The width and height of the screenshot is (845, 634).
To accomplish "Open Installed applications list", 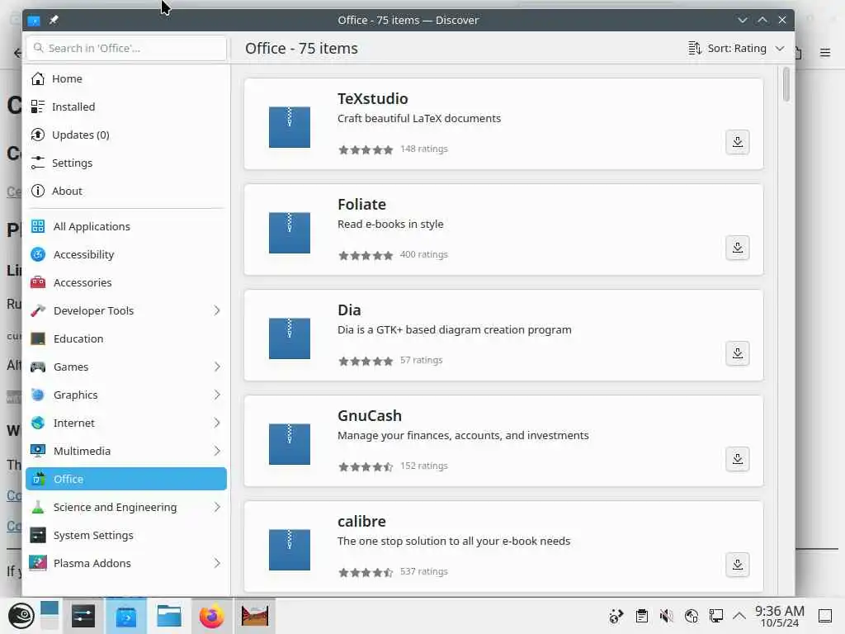I will (126, 106).
